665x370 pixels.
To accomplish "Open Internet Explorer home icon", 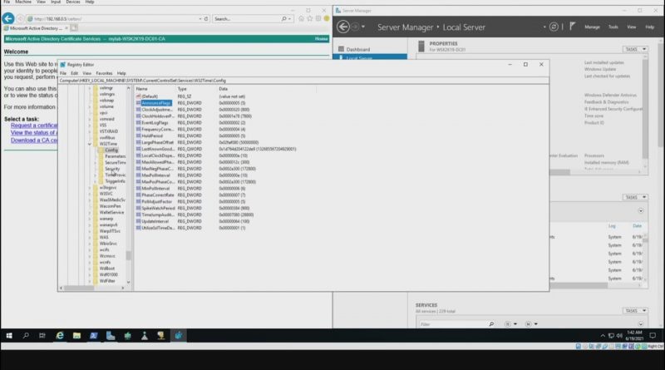I will (x=301, y=18).
